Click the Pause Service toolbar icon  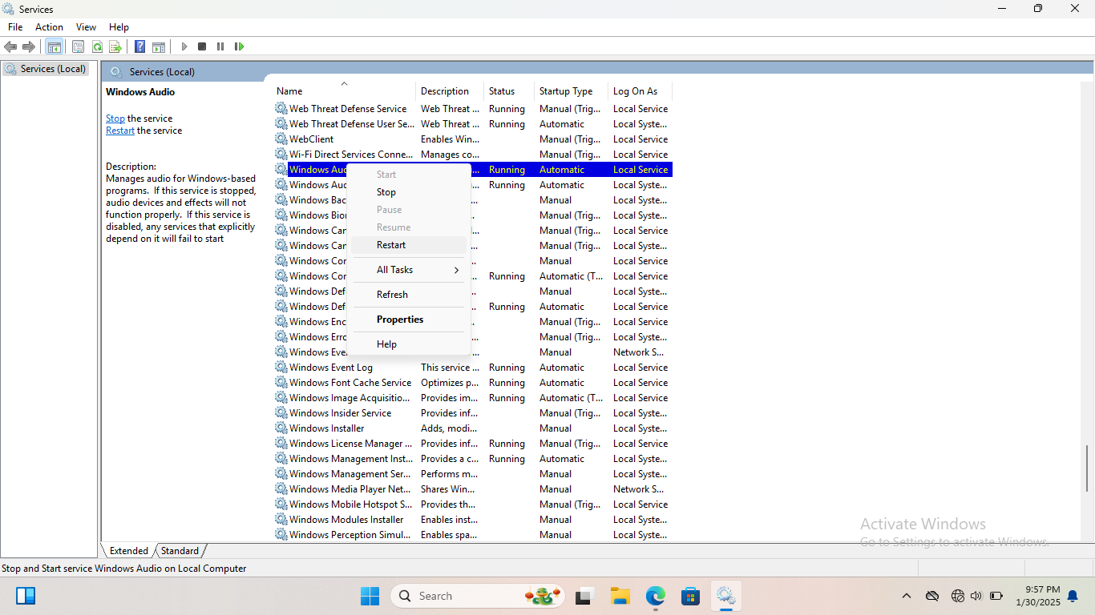coord(220,46)
